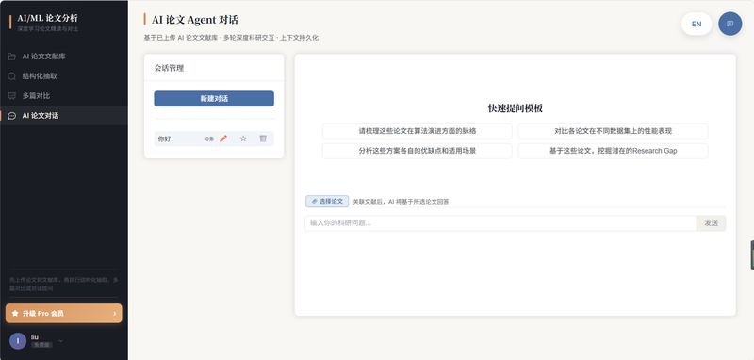Click the monitor icon beside 多篇对比
Viewport: 754px width, 360px height.
pyautogui.click(x=12, y=96)
